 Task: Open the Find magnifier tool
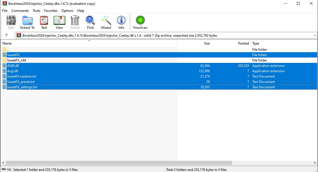click(x=90, y=20)
